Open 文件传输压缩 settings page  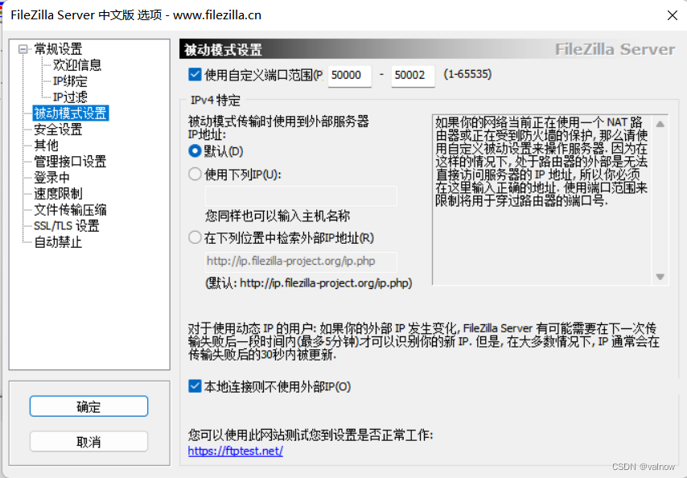[70, 210]
